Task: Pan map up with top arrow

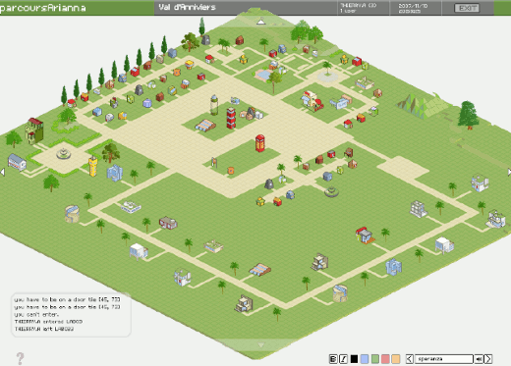Action: tap(260, 22)
